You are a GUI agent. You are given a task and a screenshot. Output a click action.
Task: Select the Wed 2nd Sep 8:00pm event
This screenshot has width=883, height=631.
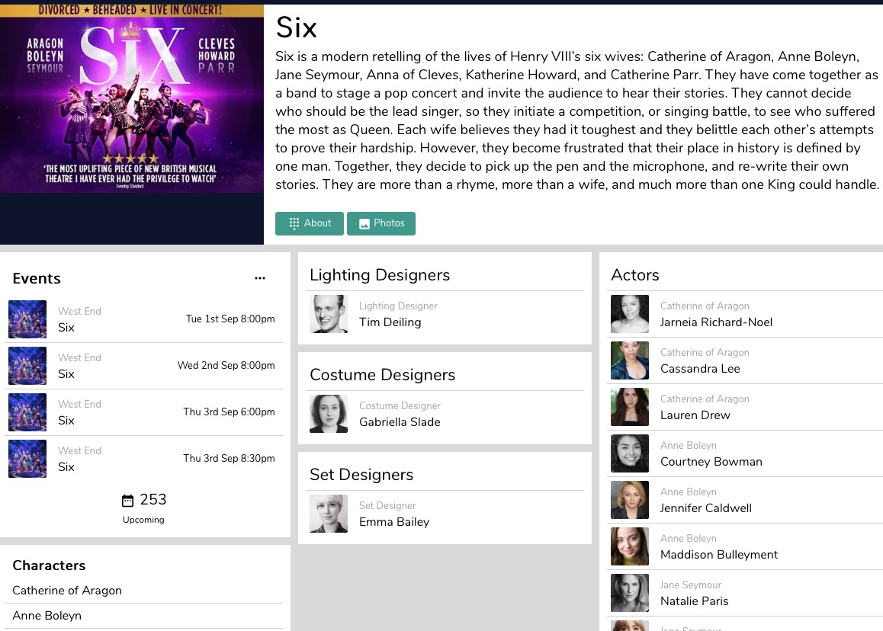[x=143, y=366]
